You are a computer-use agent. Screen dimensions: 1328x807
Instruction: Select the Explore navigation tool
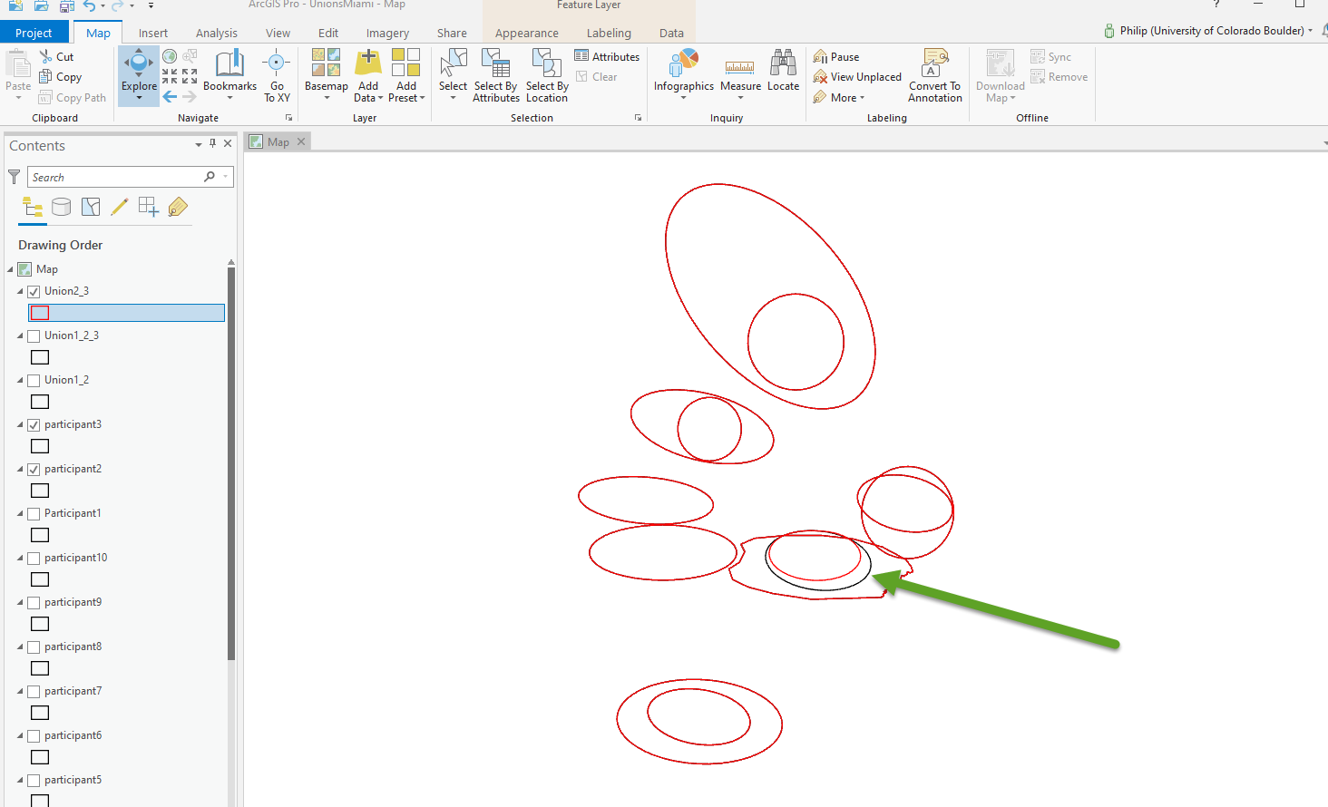click(139, 74)
